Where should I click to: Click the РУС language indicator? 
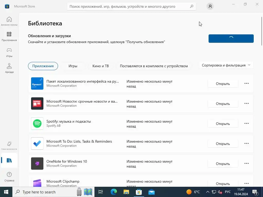[x=228, y=192]
